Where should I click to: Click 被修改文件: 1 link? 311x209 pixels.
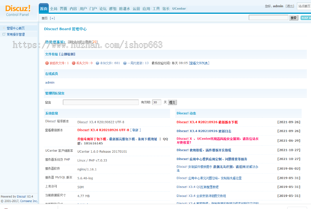pyautogui.click(x=59, y=63)
